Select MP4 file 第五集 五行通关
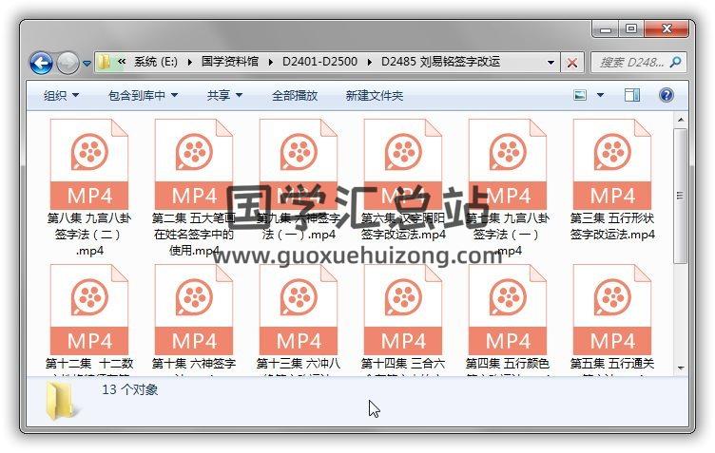This screenshot has width=715, height=453. (x=612, y=319)
